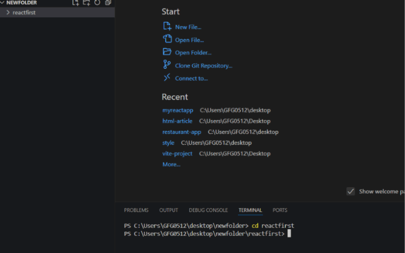Screen dimensions: 405x253
Task: Switch to the PROBLEMS panel tab
Action: 136,210
